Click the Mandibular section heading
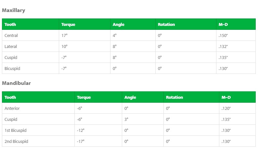Image resolution: width=258 pixels, height=150 pixels. tap(16, 83)
